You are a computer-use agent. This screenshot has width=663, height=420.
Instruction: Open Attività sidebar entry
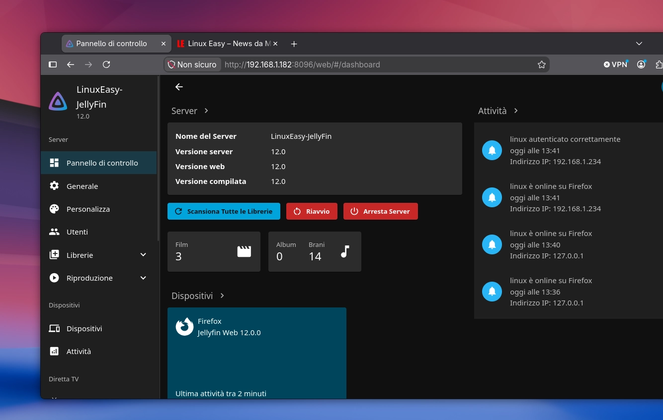click(99, 351)
